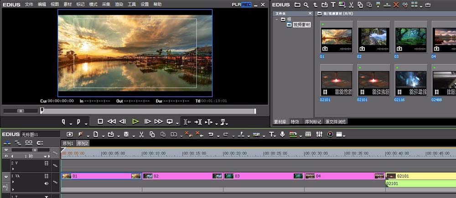Viewport: 456px width, 198px height.
Task: Click the timeline scissors cut icon
Action: (142, 134)
